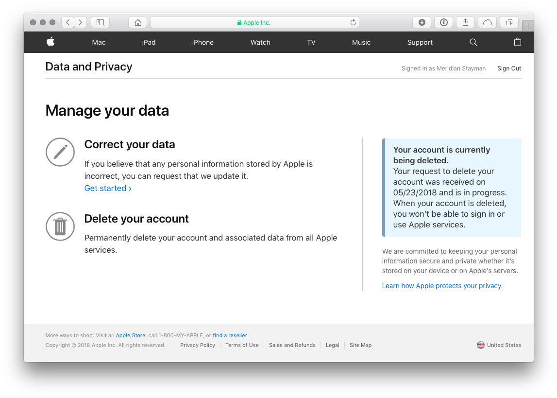Click the Share toolbar icon
Viewport: 557px width, 398px height.
point(465,22)
